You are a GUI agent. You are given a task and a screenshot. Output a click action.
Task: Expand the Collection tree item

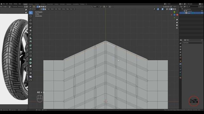pos(182,11)
